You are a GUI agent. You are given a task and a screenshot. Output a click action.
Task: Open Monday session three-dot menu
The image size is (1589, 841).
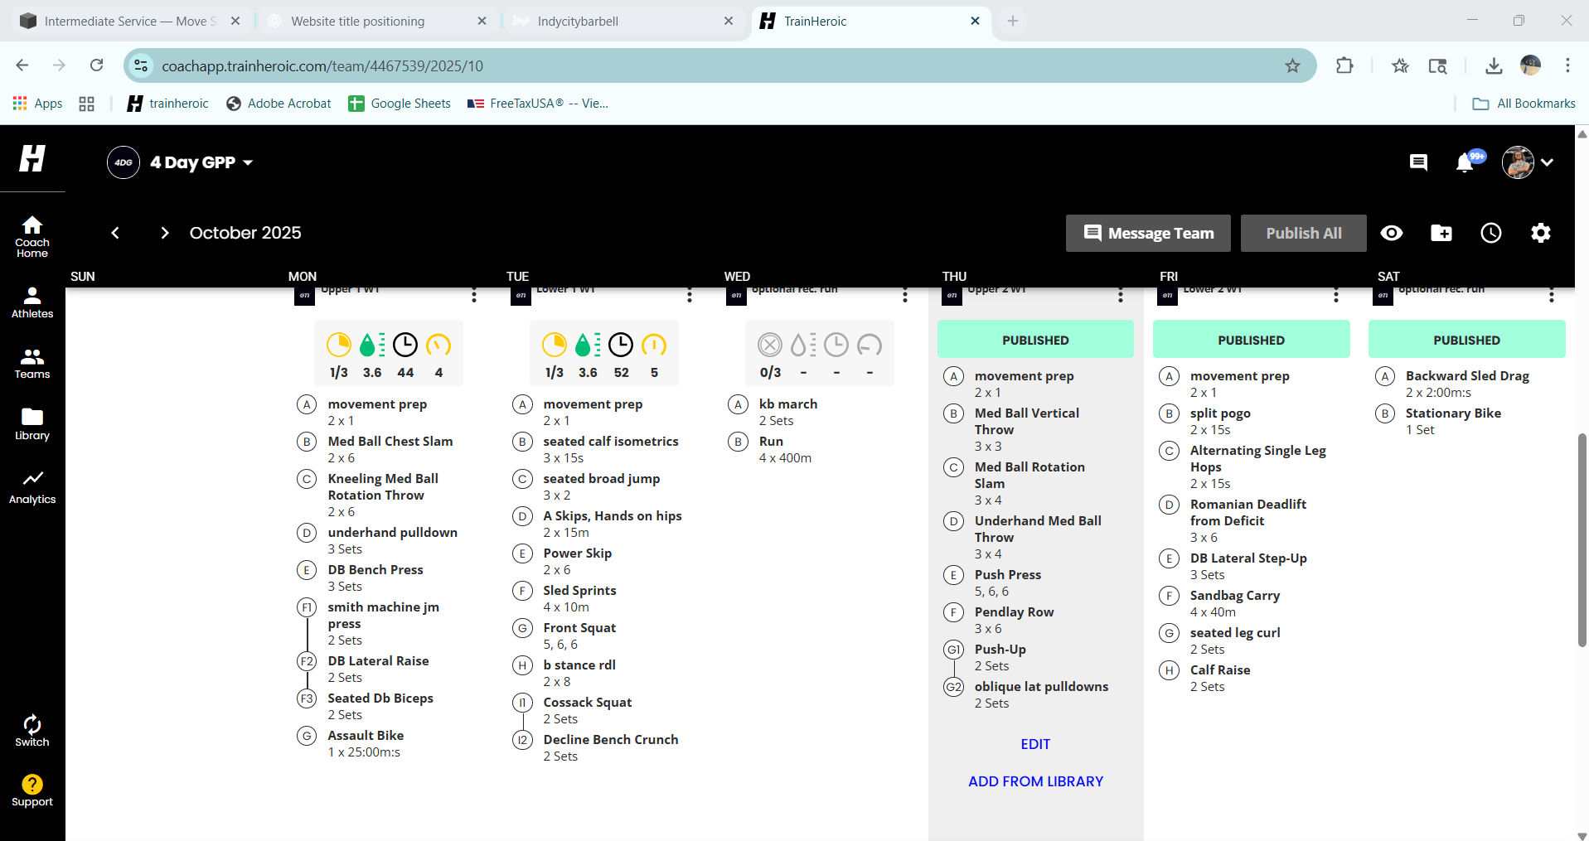pyautogui.click(x=474, y=295)
